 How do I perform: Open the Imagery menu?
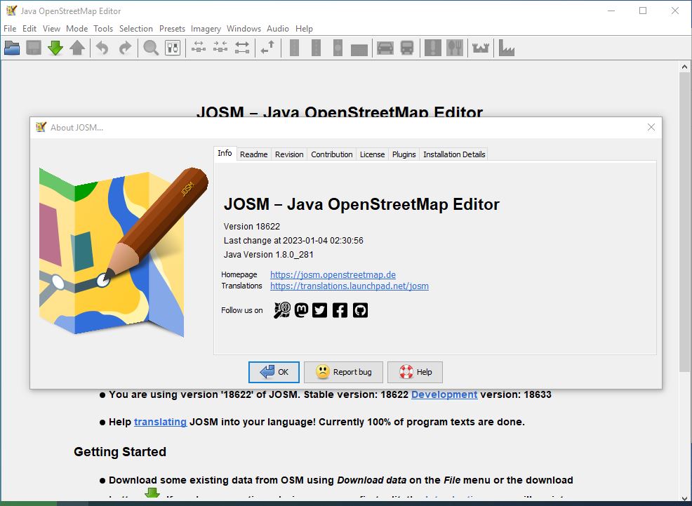click(x=206, y=29)
